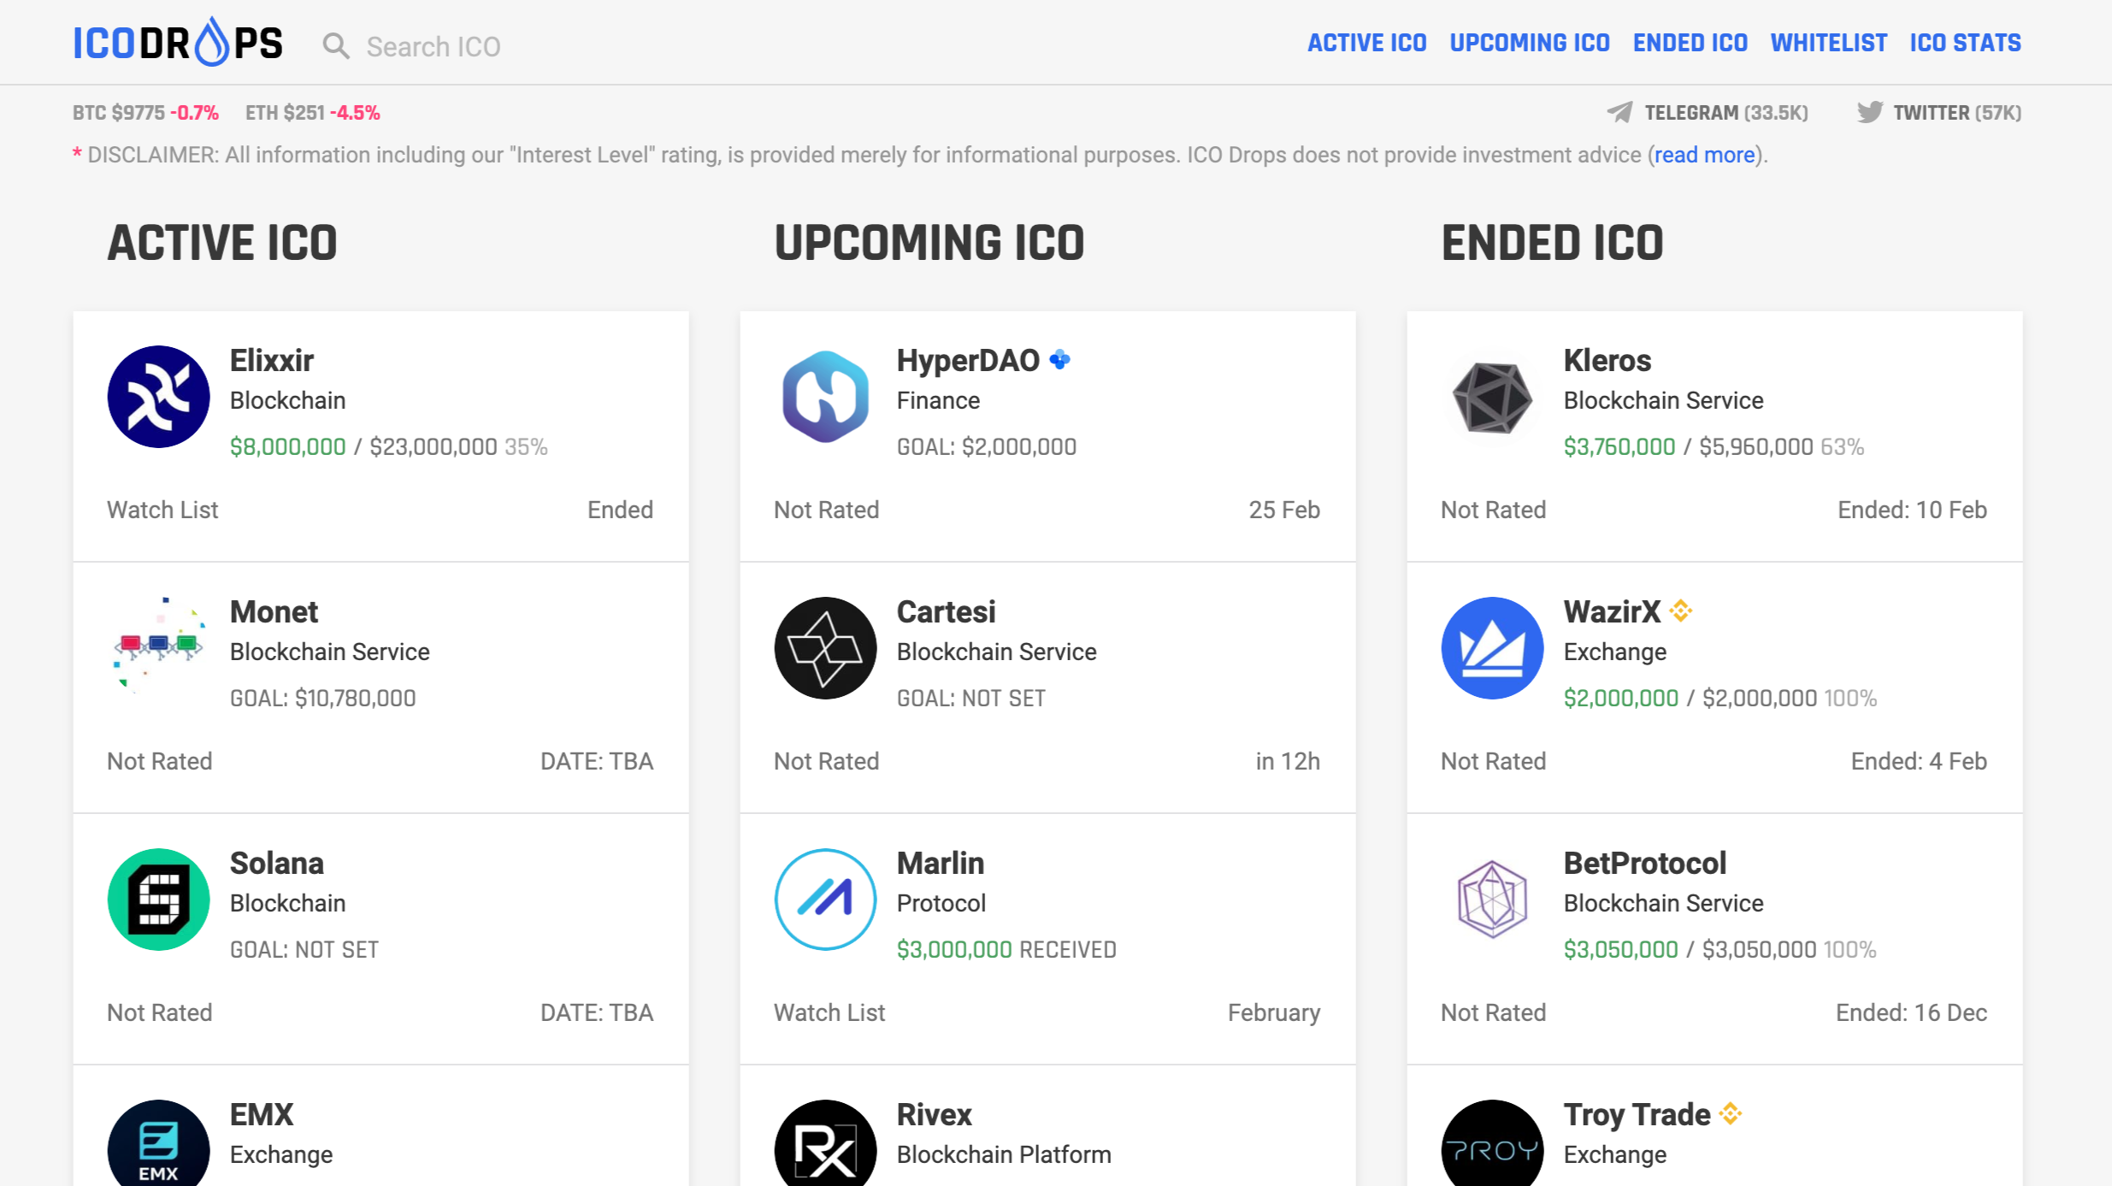Open the Active ICO menu item
2112x1186 pixels.
1367,43
